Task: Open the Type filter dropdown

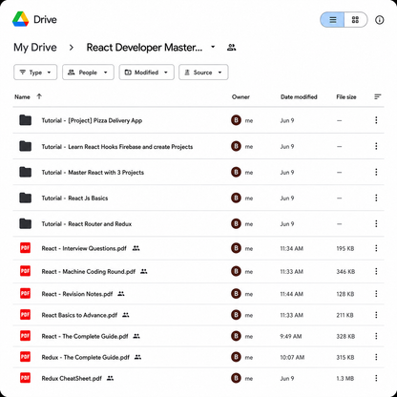Action: coord(35,73)
